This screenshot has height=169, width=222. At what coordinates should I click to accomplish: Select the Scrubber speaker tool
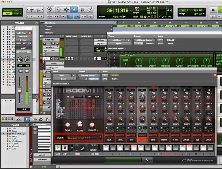(x=83, y=10)
